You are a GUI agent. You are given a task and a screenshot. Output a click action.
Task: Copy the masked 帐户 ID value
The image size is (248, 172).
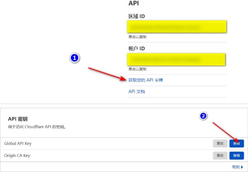[176, 59]
